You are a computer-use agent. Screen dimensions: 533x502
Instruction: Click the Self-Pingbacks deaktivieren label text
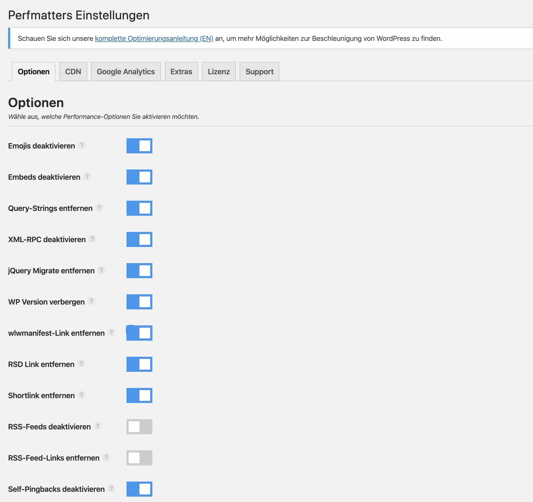pos(56,489)
